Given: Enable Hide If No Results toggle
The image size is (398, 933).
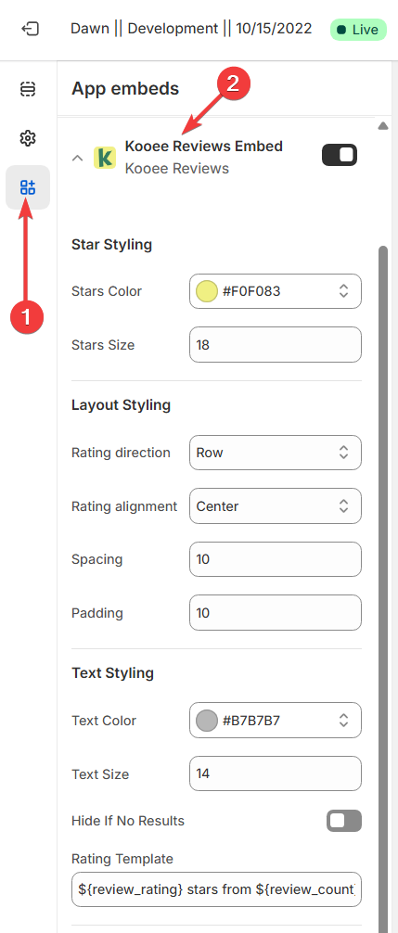Looking at the screenshot, I should (344, 821).
